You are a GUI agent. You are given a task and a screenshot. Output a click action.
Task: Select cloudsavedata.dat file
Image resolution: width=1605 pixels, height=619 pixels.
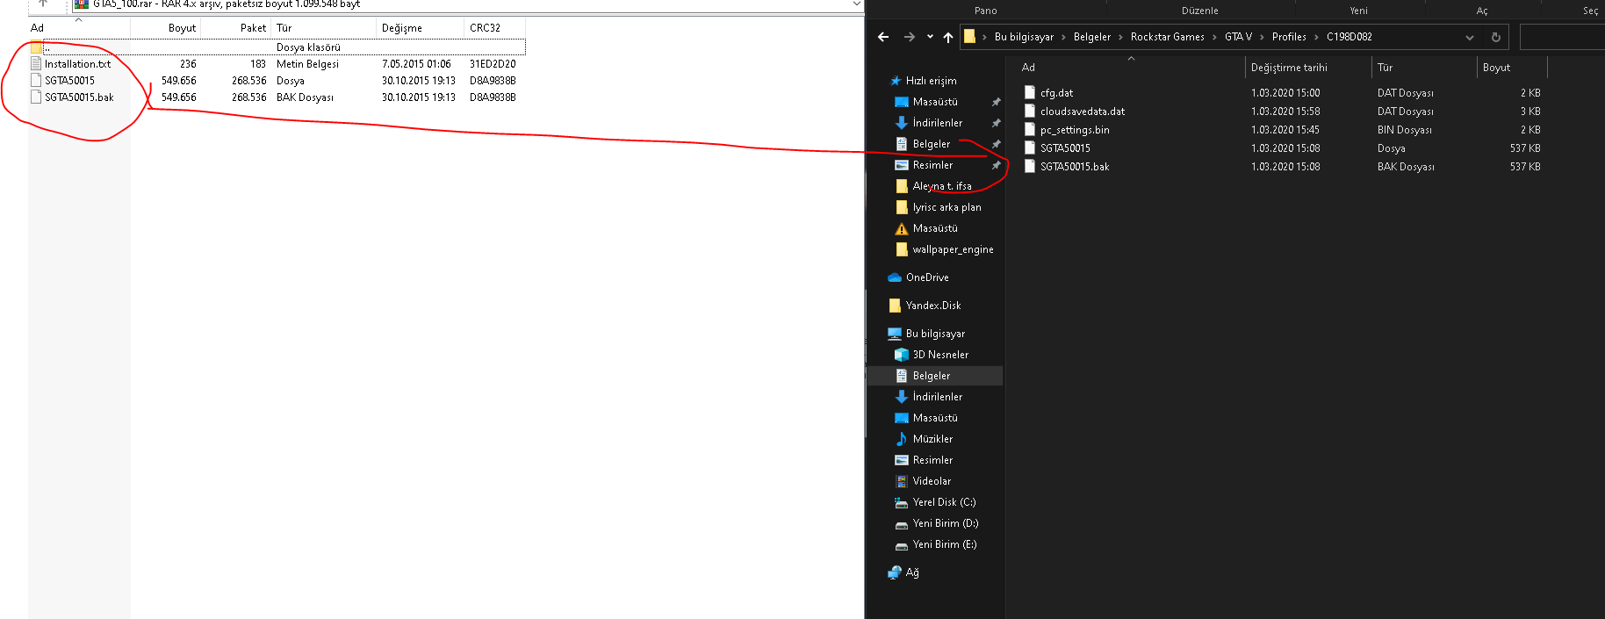point(1083,112)
